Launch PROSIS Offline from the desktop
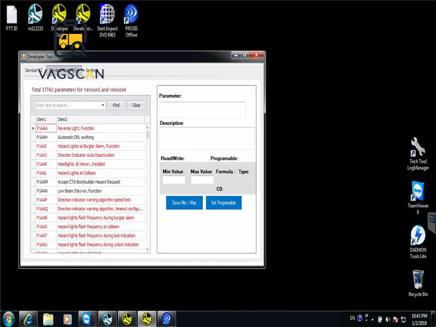The height and width of the screenshot is (327, 436). point(131,21)
